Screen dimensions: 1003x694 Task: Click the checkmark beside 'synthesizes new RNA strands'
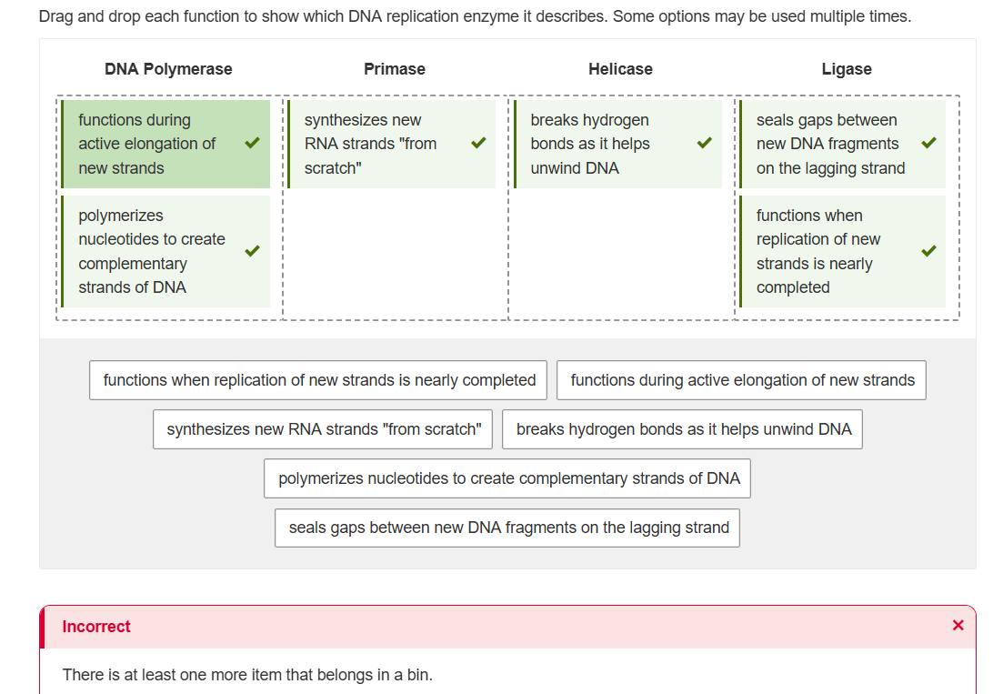tap(478, 143)
